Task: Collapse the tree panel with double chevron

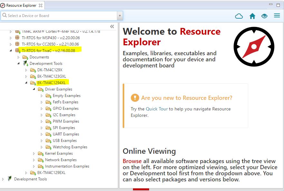Action: click(112, 27)
